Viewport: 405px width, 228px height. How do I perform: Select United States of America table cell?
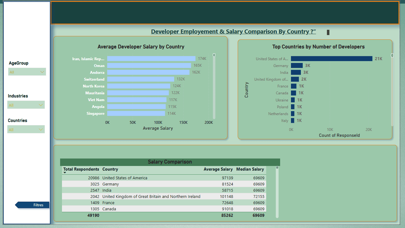[x=125, y=178]
